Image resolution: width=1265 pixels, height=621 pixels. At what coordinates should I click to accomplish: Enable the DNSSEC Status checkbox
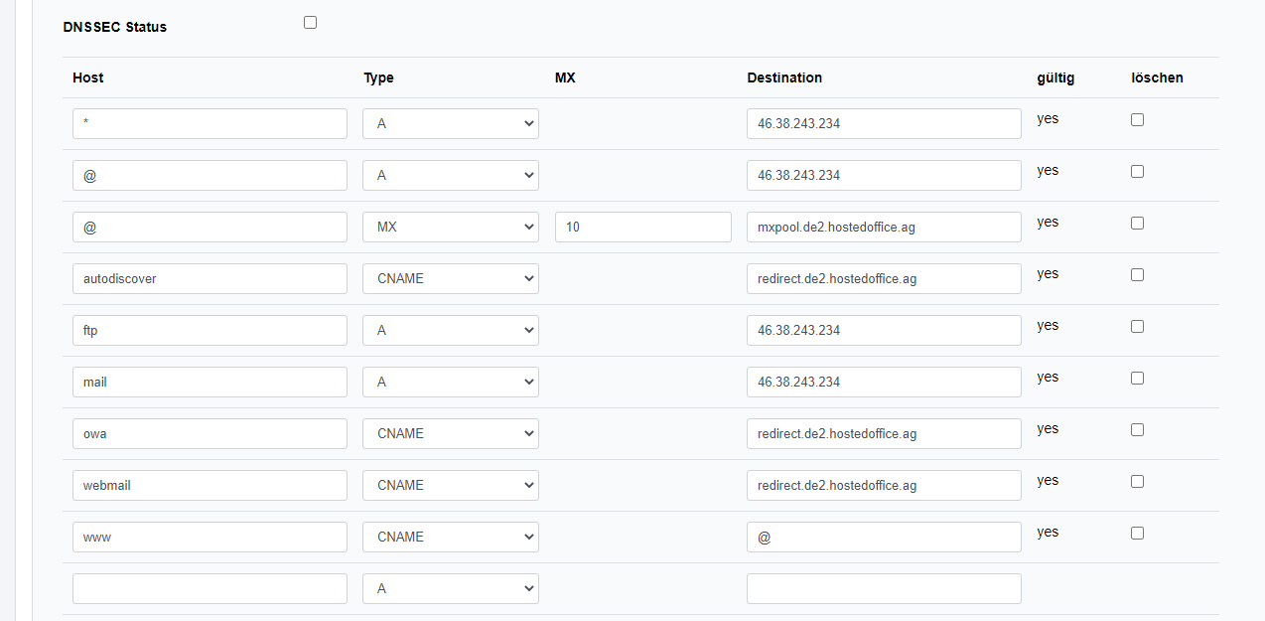(310, 22)
